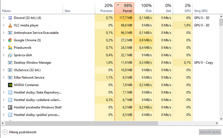Select the NVIDIA Container process name
Image resolution: width=223 pixels, height=138 pixels.
(x=26, y=85)
